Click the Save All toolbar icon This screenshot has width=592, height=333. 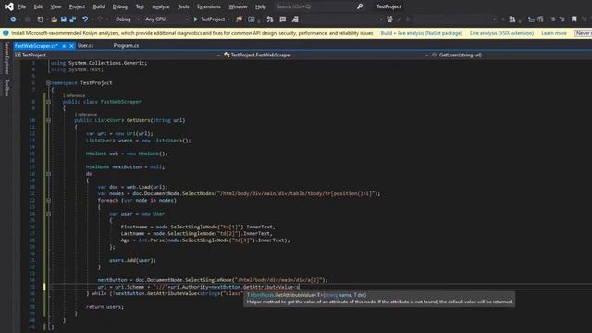tap(73, 18)
